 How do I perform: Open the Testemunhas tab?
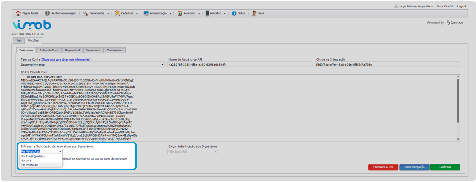click(x=115, y=50)
